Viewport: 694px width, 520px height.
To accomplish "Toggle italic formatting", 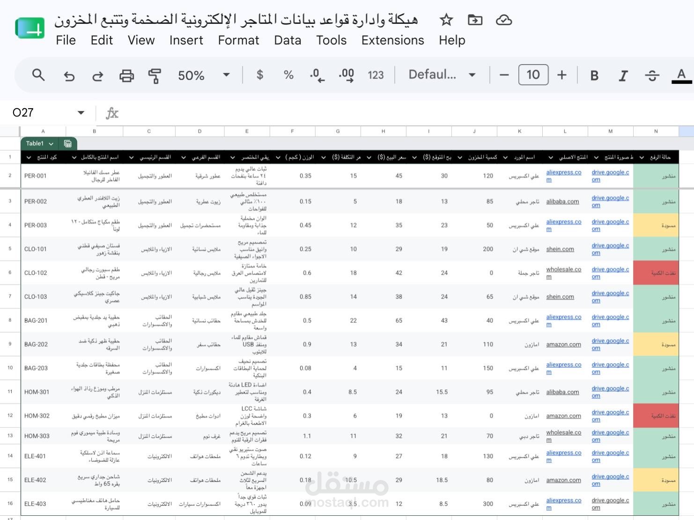I will pyautogui.click(x=623, y=75).
